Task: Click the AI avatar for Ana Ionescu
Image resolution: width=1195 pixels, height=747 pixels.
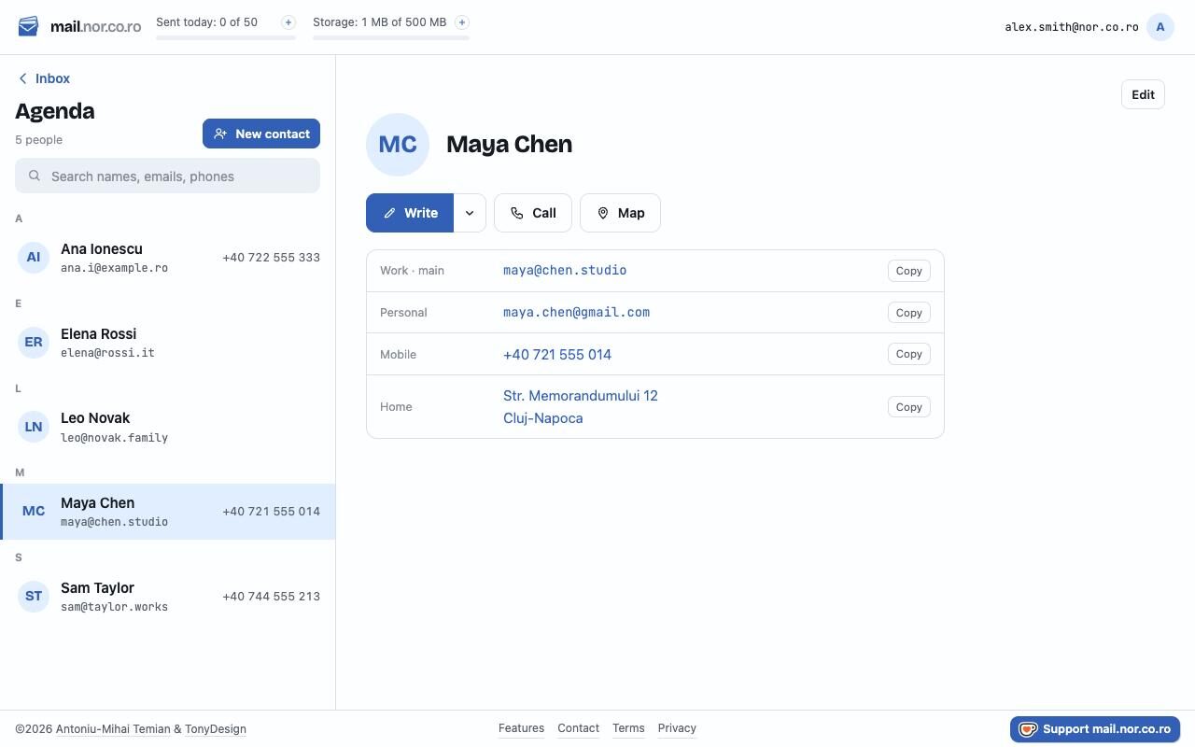Action: 34,257
